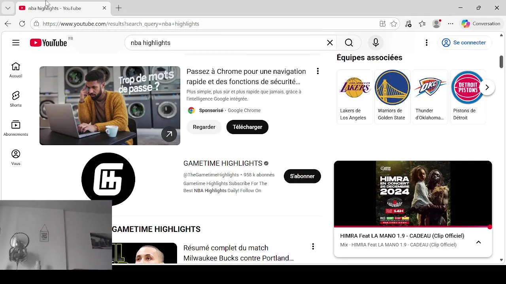This screenshot has height=284, width=506.
Task: Click the Chrome ad video thumbnail
Action: 110,106
